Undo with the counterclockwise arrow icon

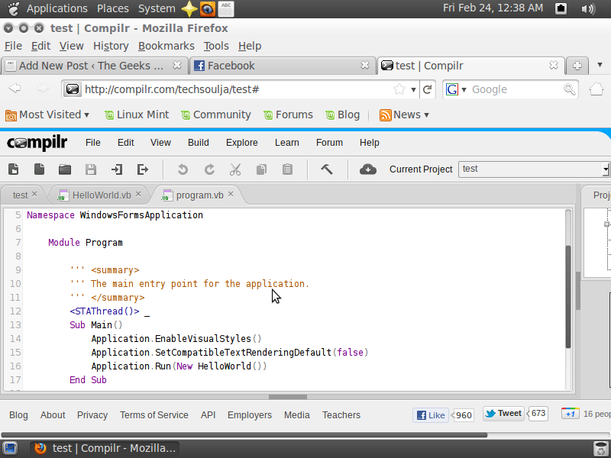(x=183, y=169)
